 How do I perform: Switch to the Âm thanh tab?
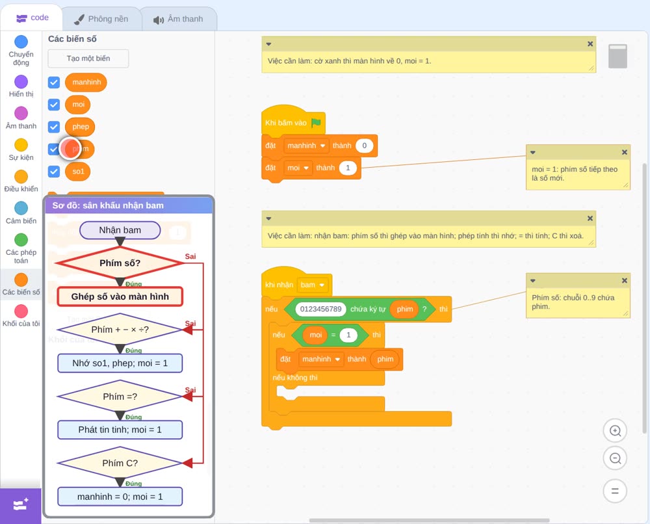179,19
